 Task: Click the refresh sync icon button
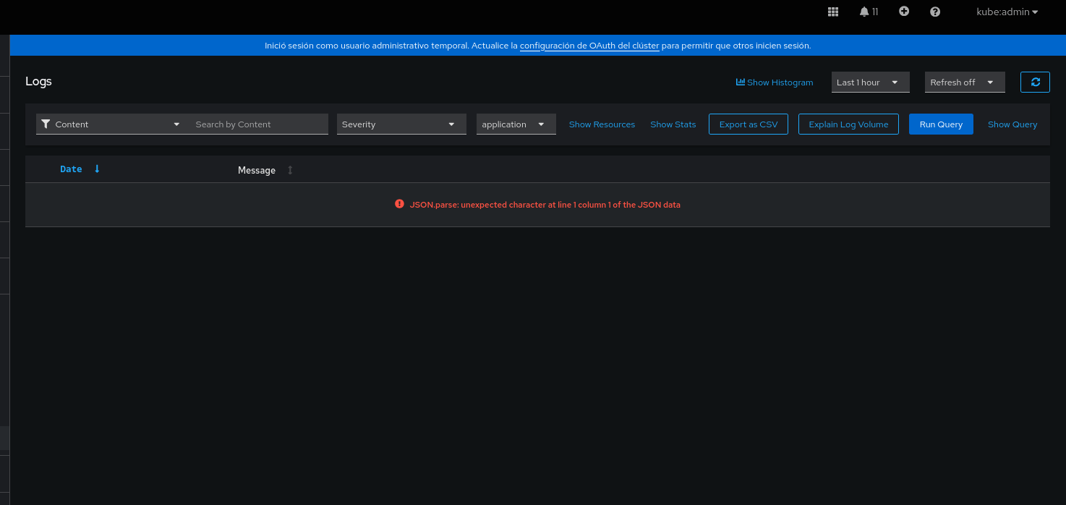tap(1035, 82)
